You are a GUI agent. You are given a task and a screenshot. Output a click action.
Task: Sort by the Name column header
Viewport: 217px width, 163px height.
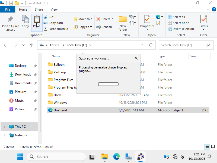click(56, 56)
